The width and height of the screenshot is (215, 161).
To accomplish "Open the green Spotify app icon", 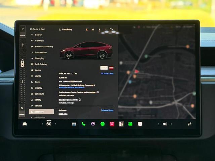I will tap(102, 124).
